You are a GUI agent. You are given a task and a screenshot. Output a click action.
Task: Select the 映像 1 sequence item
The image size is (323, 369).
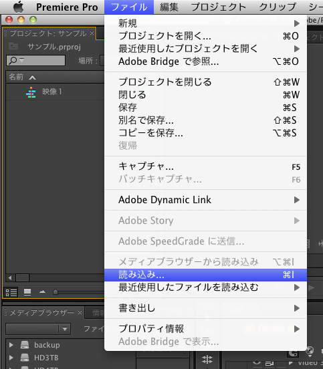coord(52,92)
